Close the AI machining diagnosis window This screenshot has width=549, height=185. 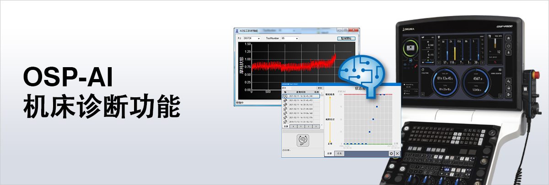pos(353,30)
